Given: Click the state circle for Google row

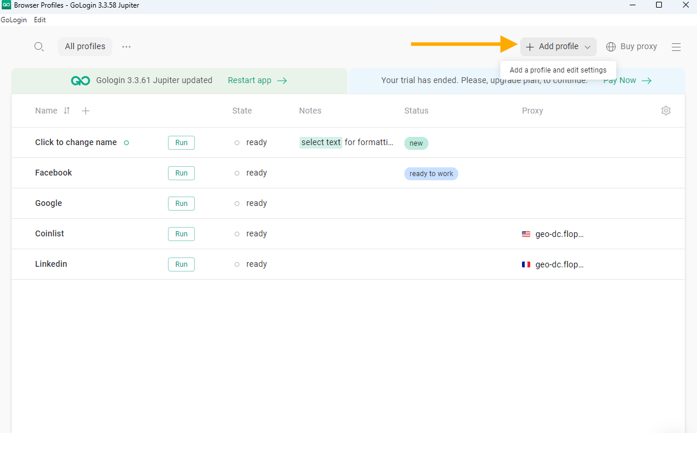Looking at the screenshot, I should click(x=237, y=204).
